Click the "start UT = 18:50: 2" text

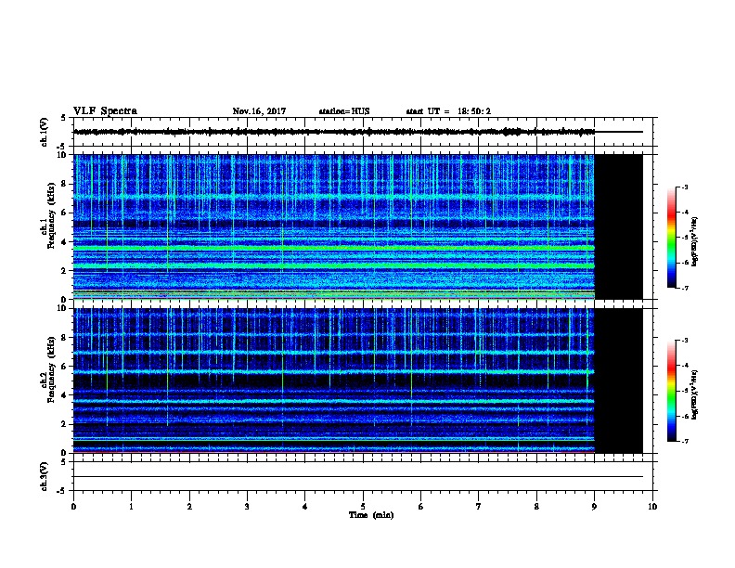(x=448, y=111)
